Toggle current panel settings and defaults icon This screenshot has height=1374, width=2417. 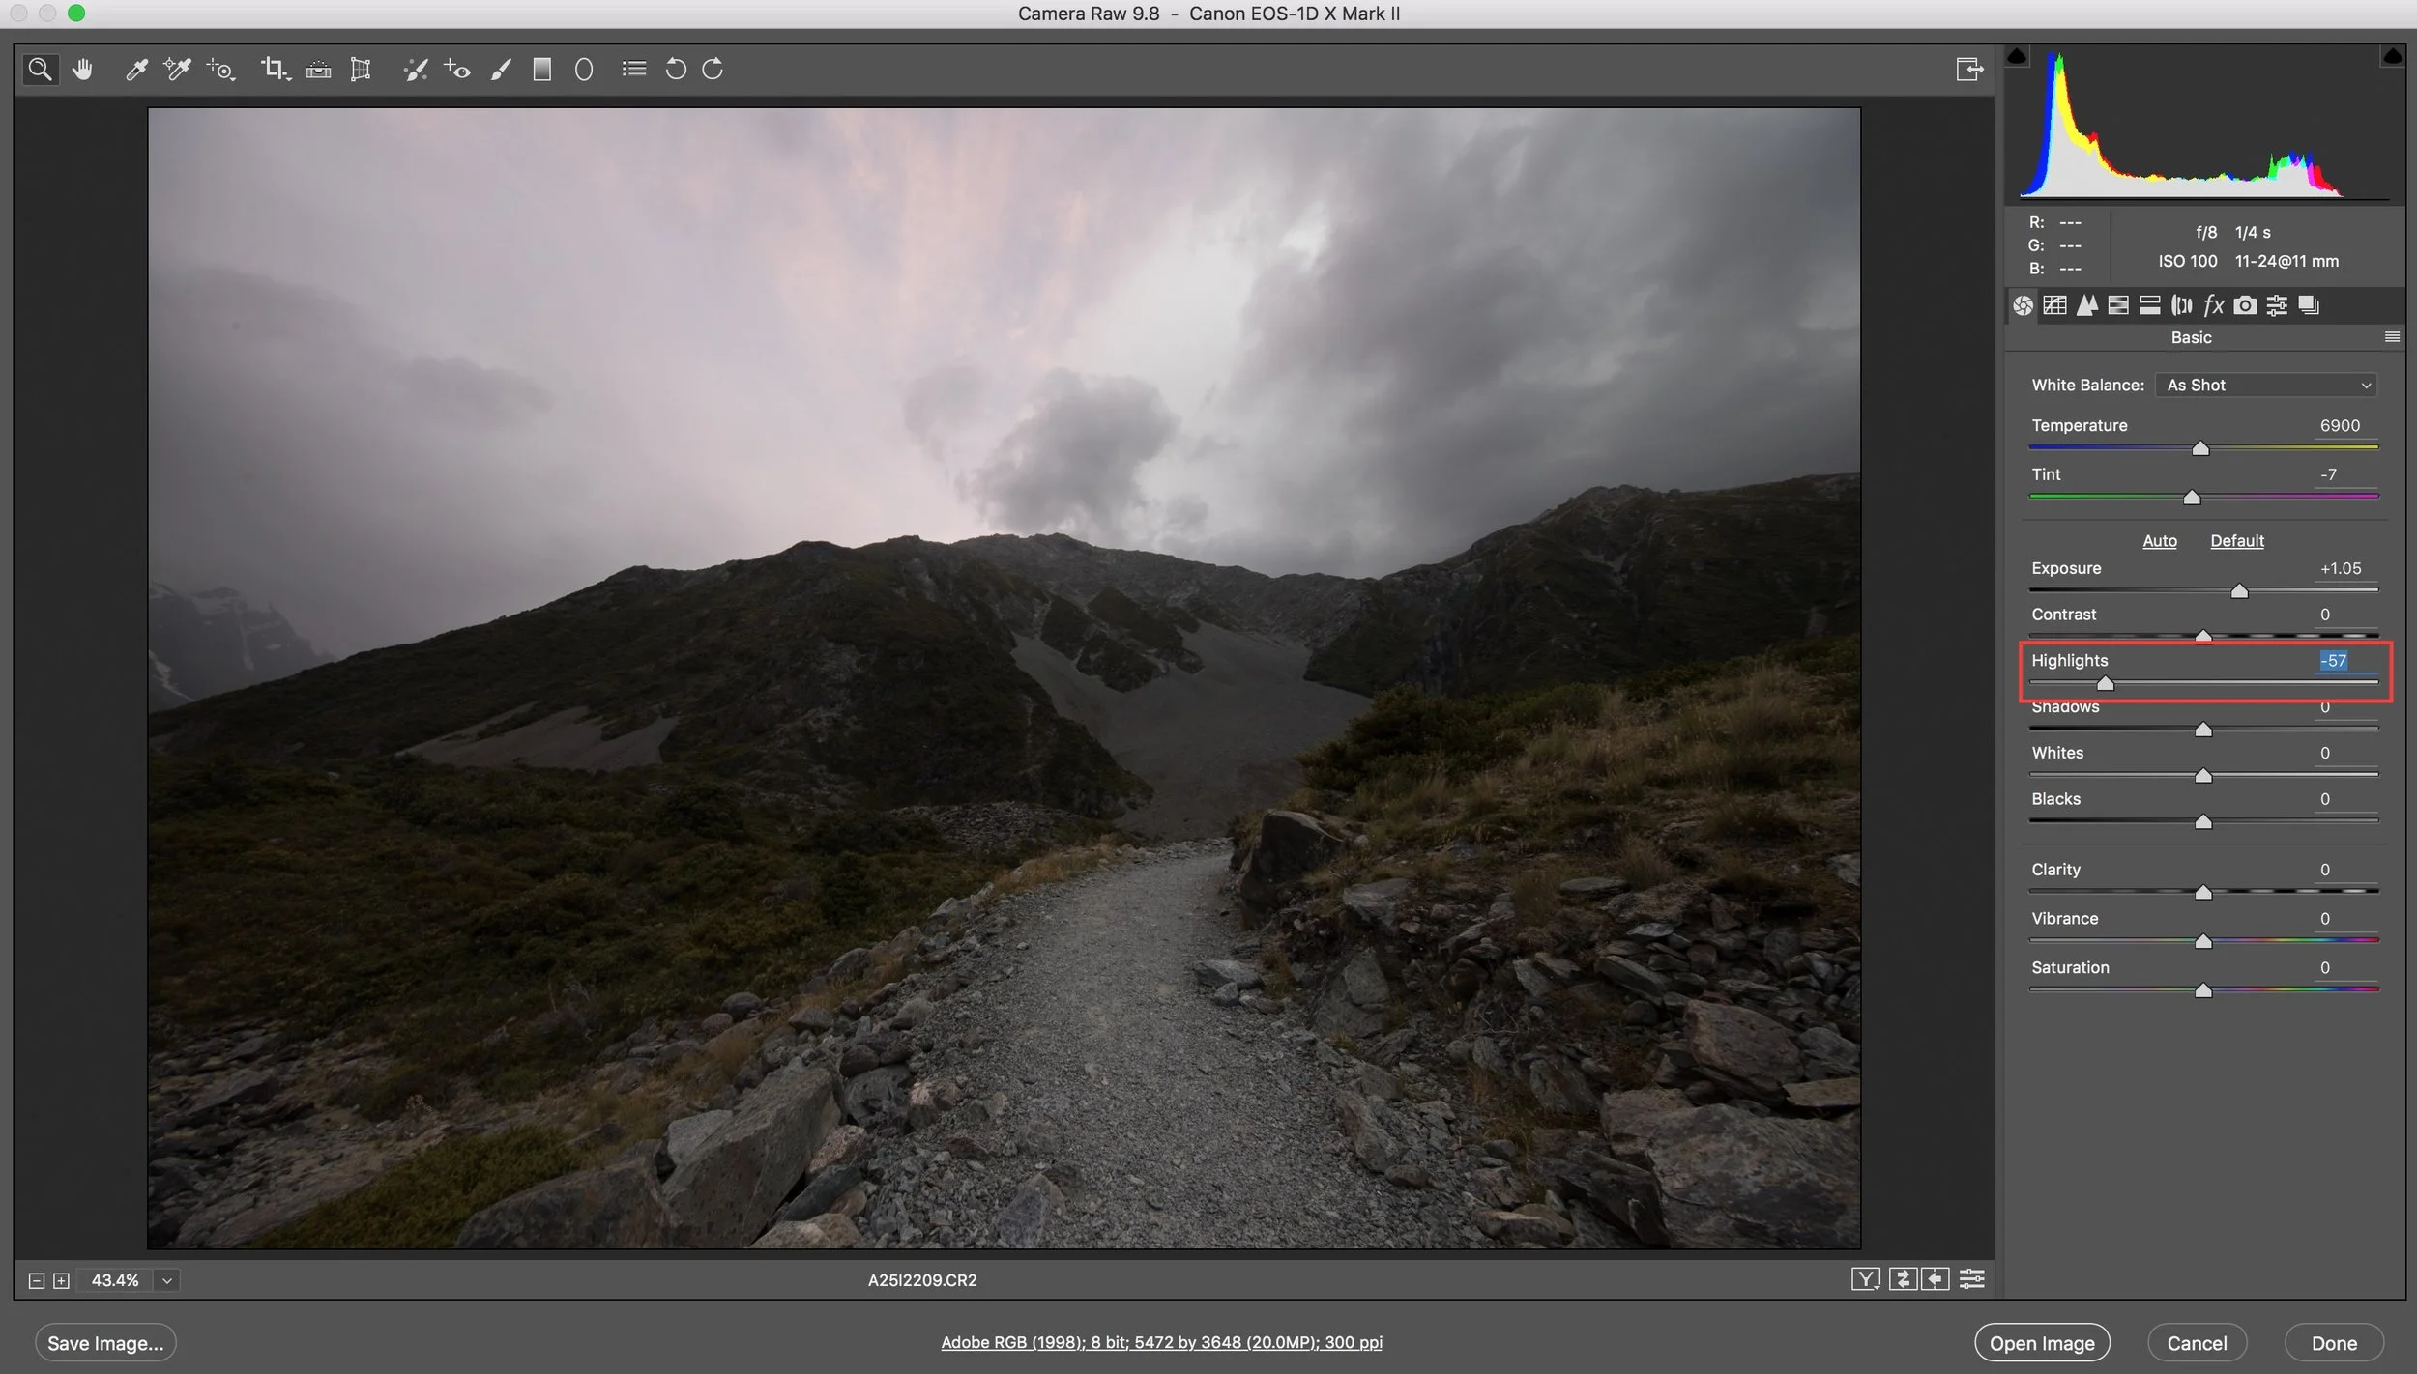click(x=1972, y=1279)
